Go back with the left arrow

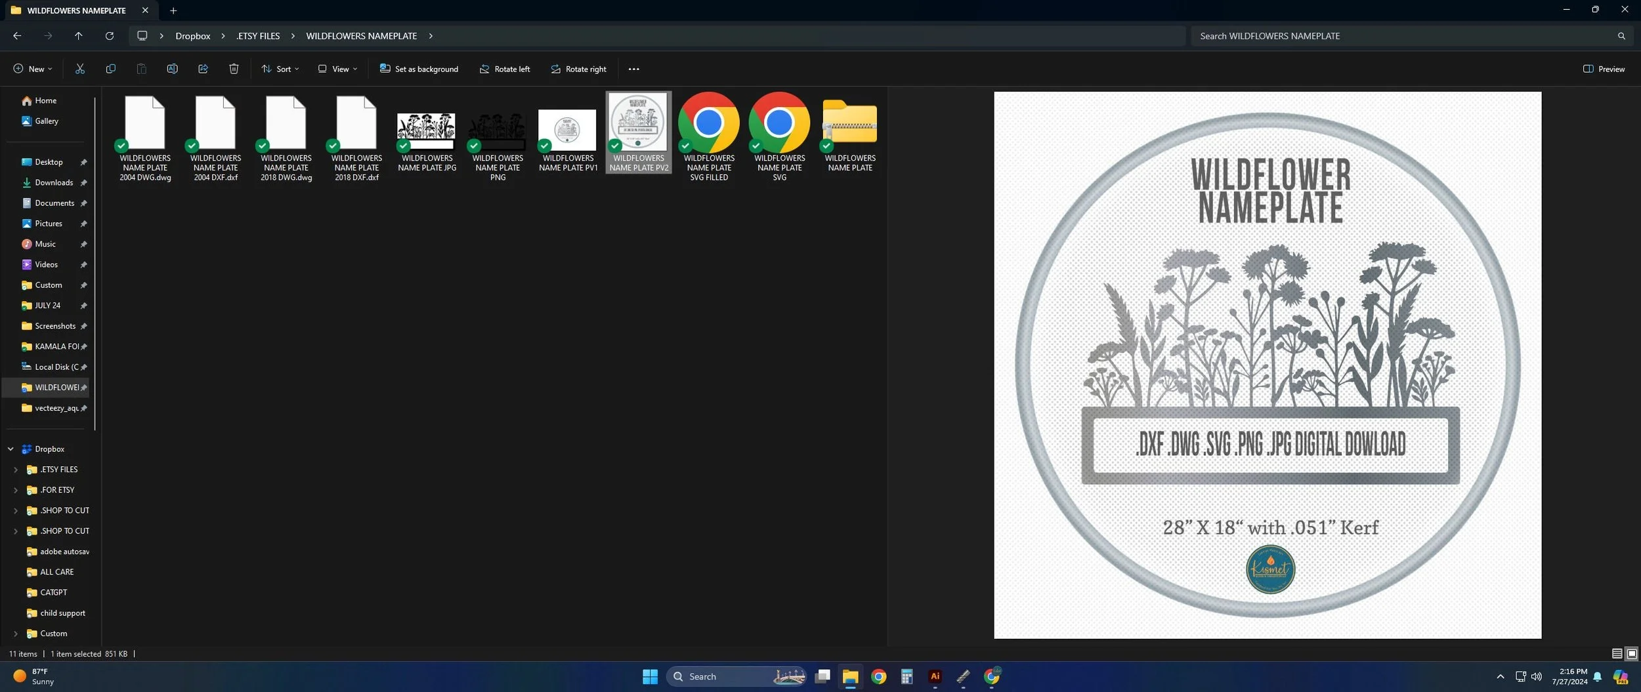pos(17,36)
